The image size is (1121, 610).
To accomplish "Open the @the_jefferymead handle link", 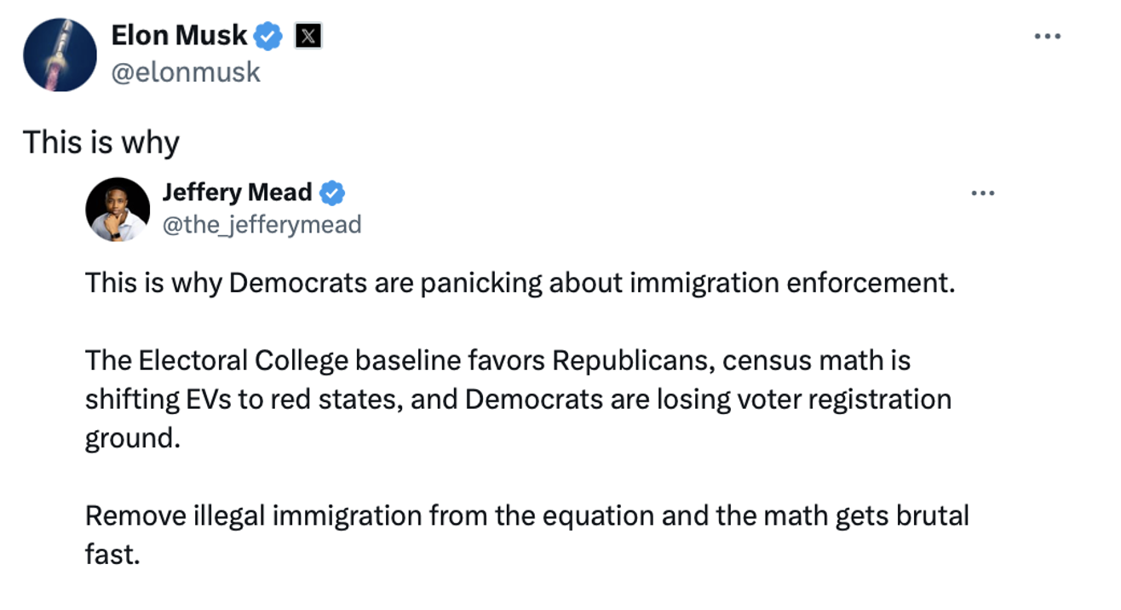I will [x=262, y=224].
